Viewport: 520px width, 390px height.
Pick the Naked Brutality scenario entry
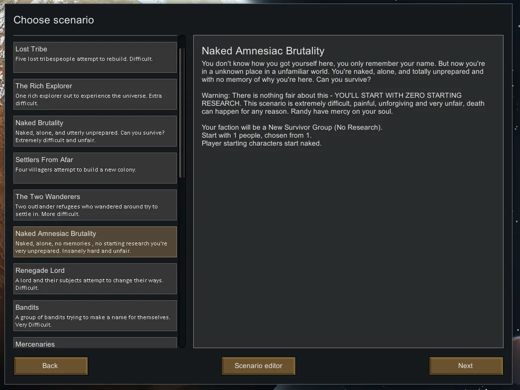pyautogui.click(x=95, y=131)
